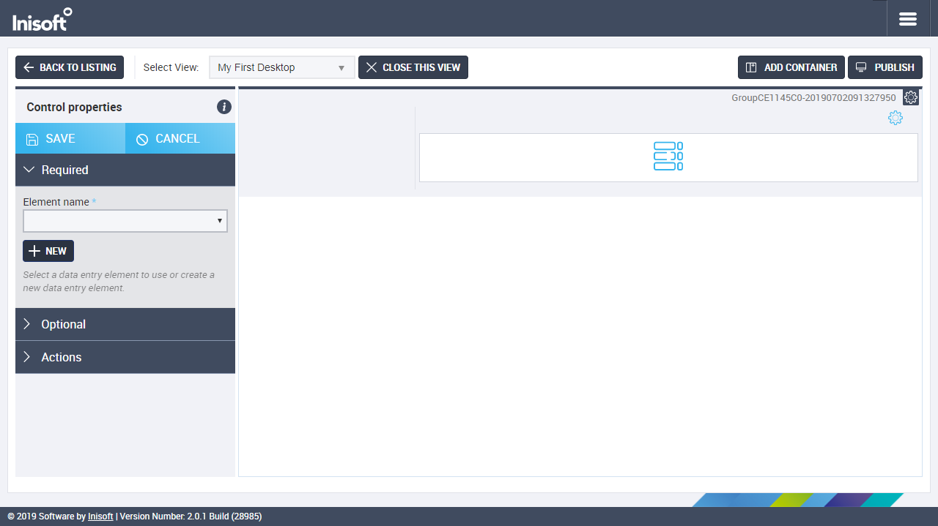The height and width of the screenshot is (526, 938).
Task: Close this view
Action: tap(413, 67)
